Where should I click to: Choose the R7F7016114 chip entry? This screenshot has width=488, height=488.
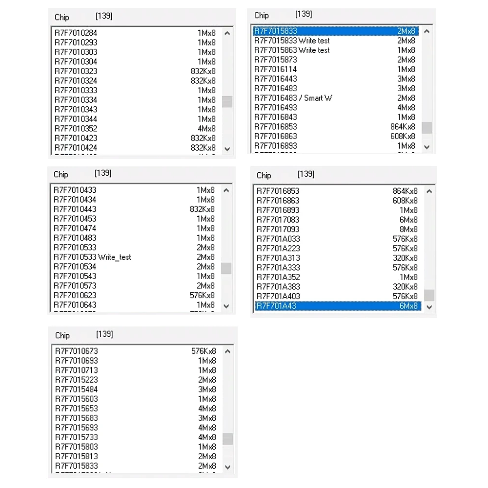pos(275,69)
